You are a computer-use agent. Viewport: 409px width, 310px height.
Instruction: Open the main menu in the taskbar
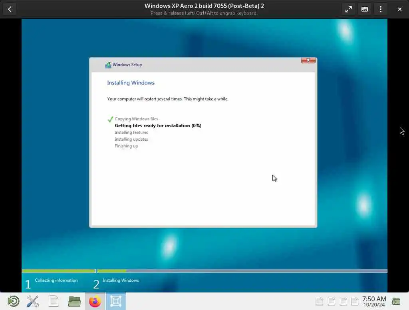(x=13, y=301)
